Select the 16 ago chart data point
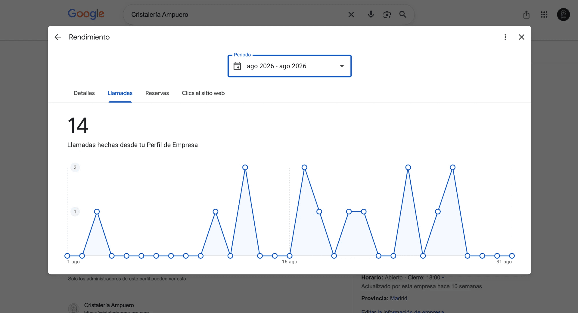Screen dimensions: 578x313 (290, 256)
